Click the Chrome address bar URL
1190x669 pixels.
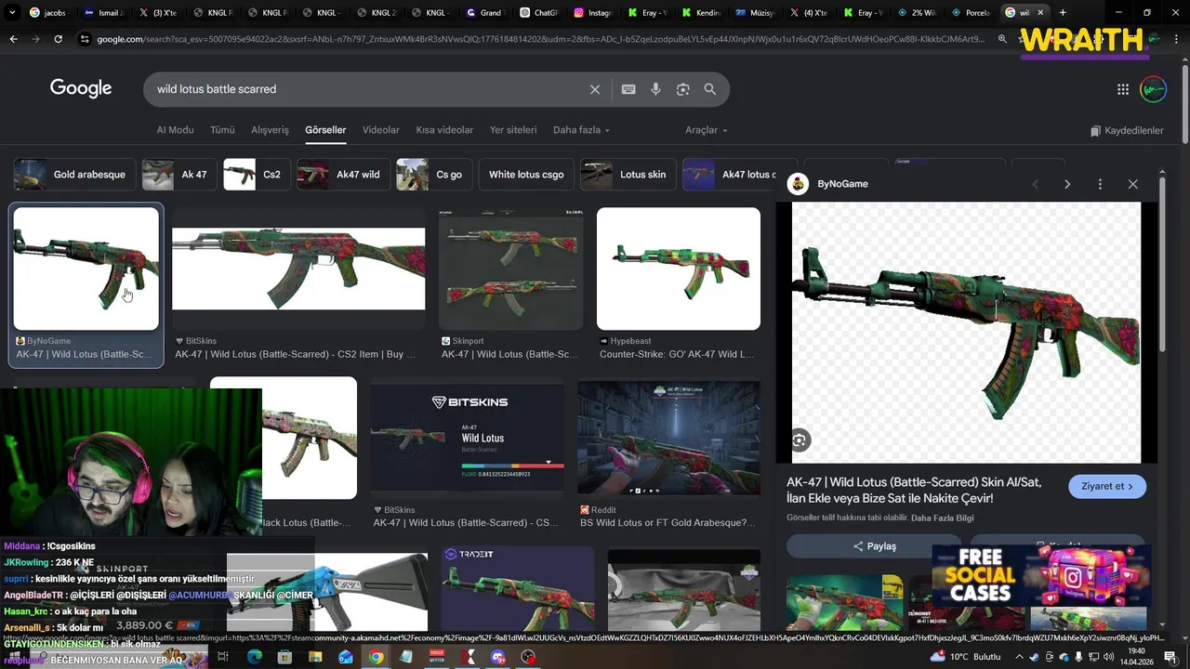[539, 39]
